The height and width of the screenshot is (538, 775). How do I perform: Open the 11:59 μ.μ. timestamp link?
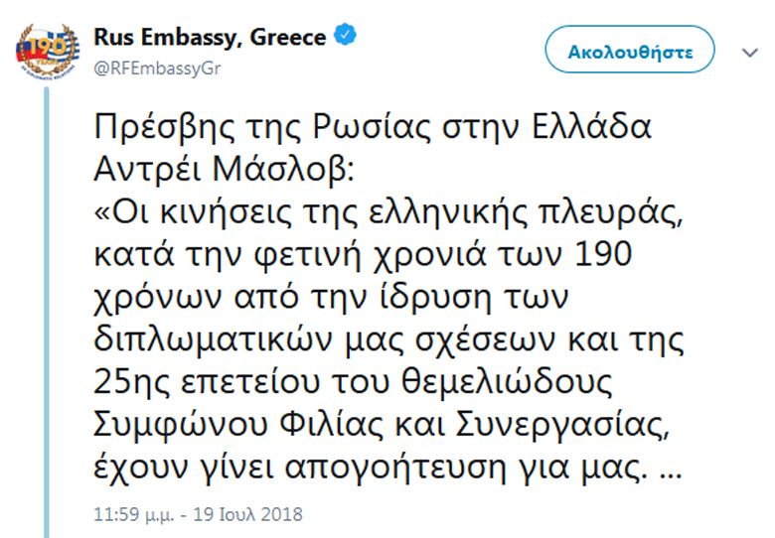coord(133,514)
